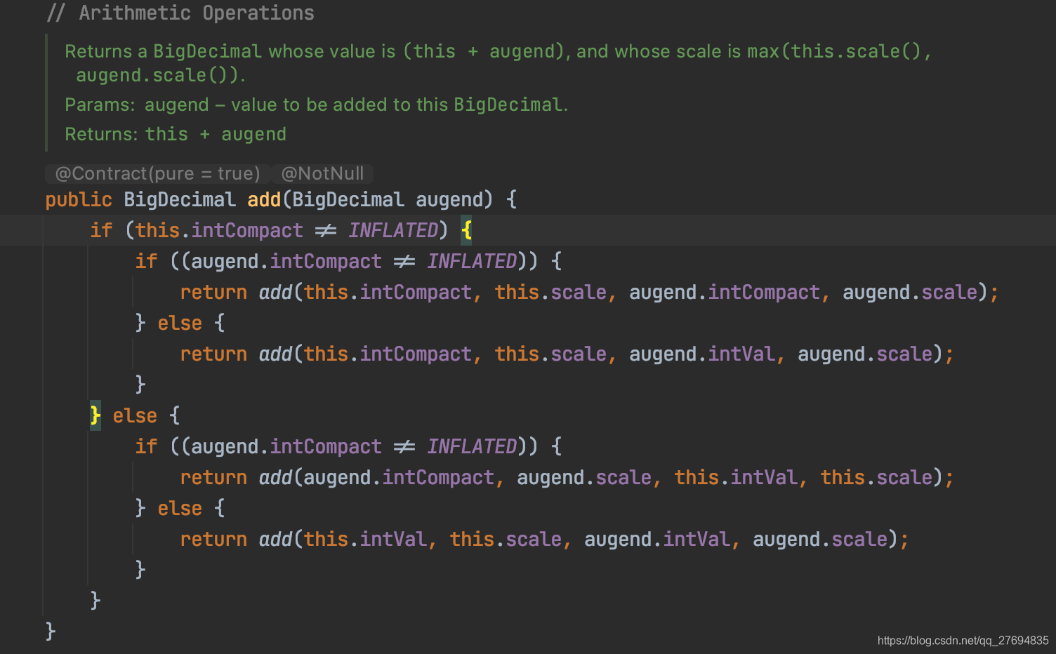
Task: Select this.intCompact in the outer if condition
Action: (218, 229)
